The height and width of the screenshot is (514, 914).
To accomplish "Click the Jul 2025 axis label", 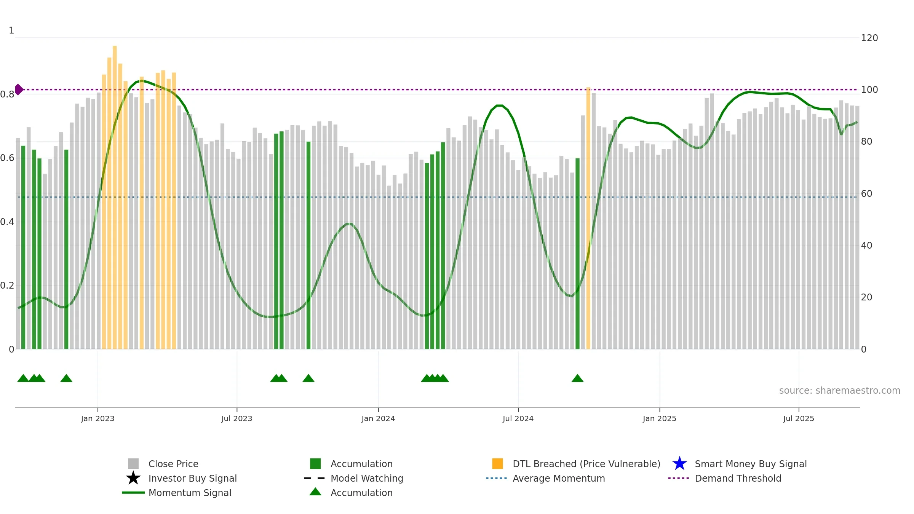I will tap(799, 419).
